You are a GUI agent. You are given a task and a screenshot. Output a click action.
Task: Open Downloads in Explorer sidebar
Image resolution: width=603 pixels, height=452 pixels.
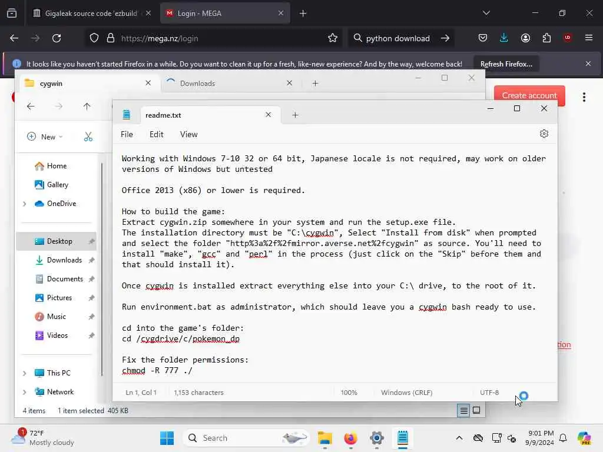pos(58,260)
